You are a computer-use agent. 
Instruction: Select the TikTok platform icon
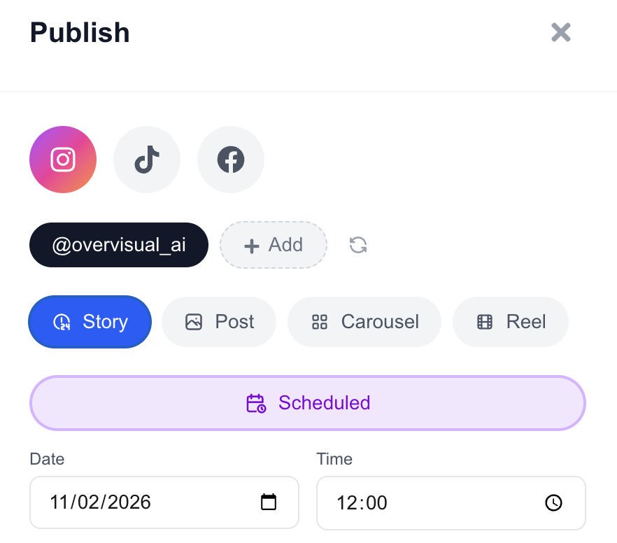pyautogui.click(x=146, y=160)
